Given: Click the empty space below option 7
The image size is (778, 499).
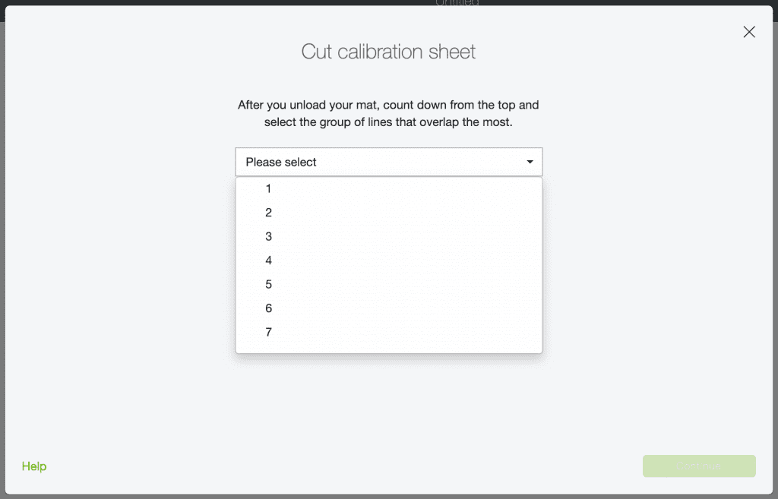Looking at the screenshot, I should coord(388,346).
